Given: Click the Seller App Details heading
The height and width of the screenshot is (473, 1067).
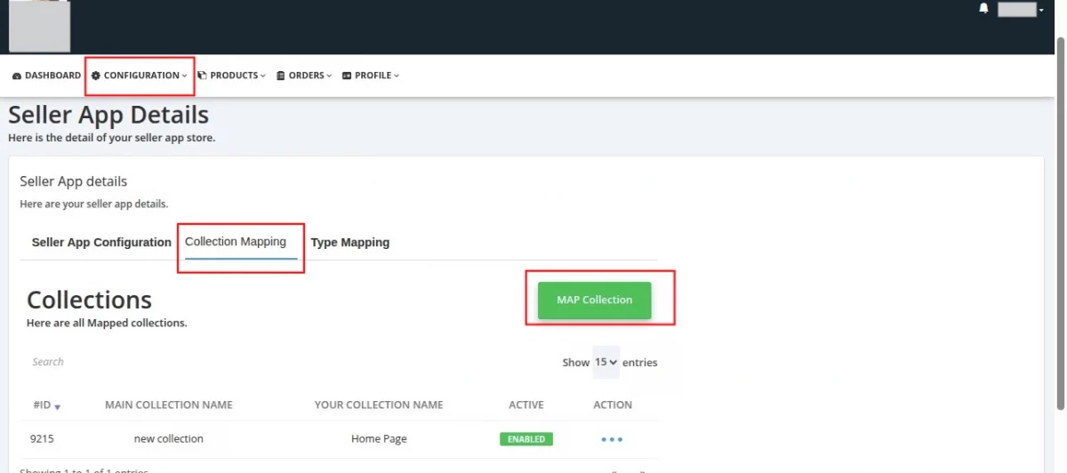Looking at the screenshot, I should pos(108,115).
